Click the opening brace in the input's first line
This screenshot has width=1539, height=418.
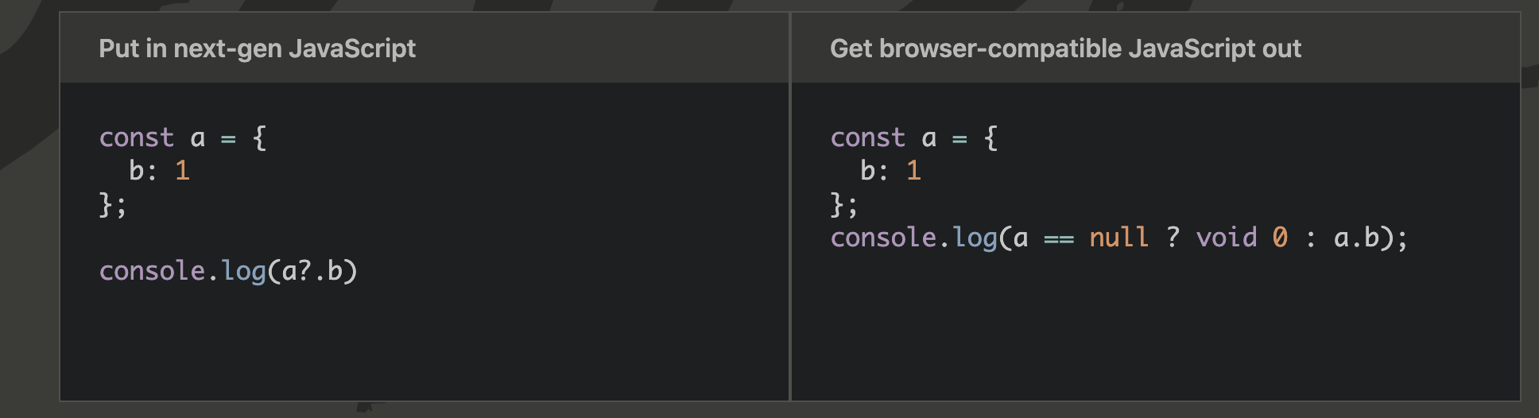pos(259,137)
